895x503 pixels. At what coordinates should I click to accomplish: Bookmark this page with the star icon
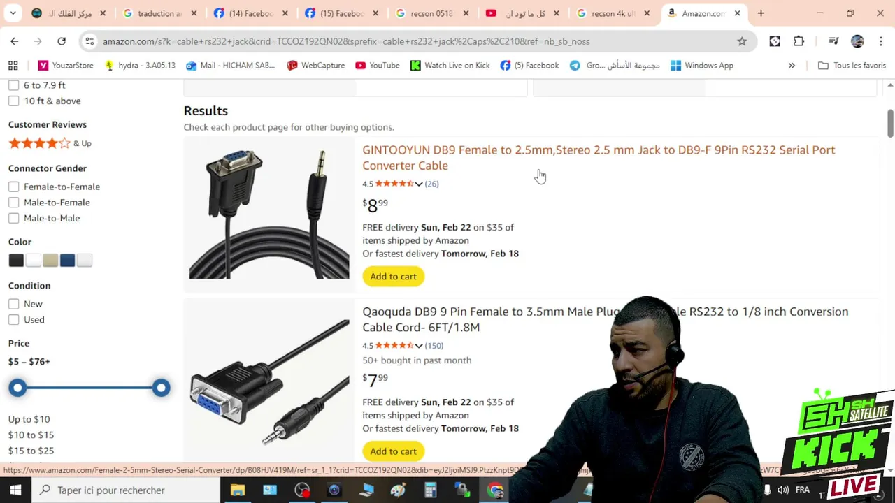[x=742, y=41]
